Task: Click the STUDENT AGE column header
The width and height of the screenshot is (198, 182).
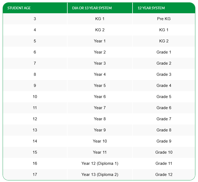Action: [19, 8]
